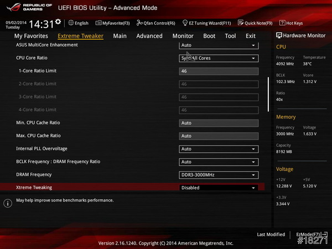Go to the Advanced tab
The height and width of the screenshot is (249, 332).
click(149, 36)
